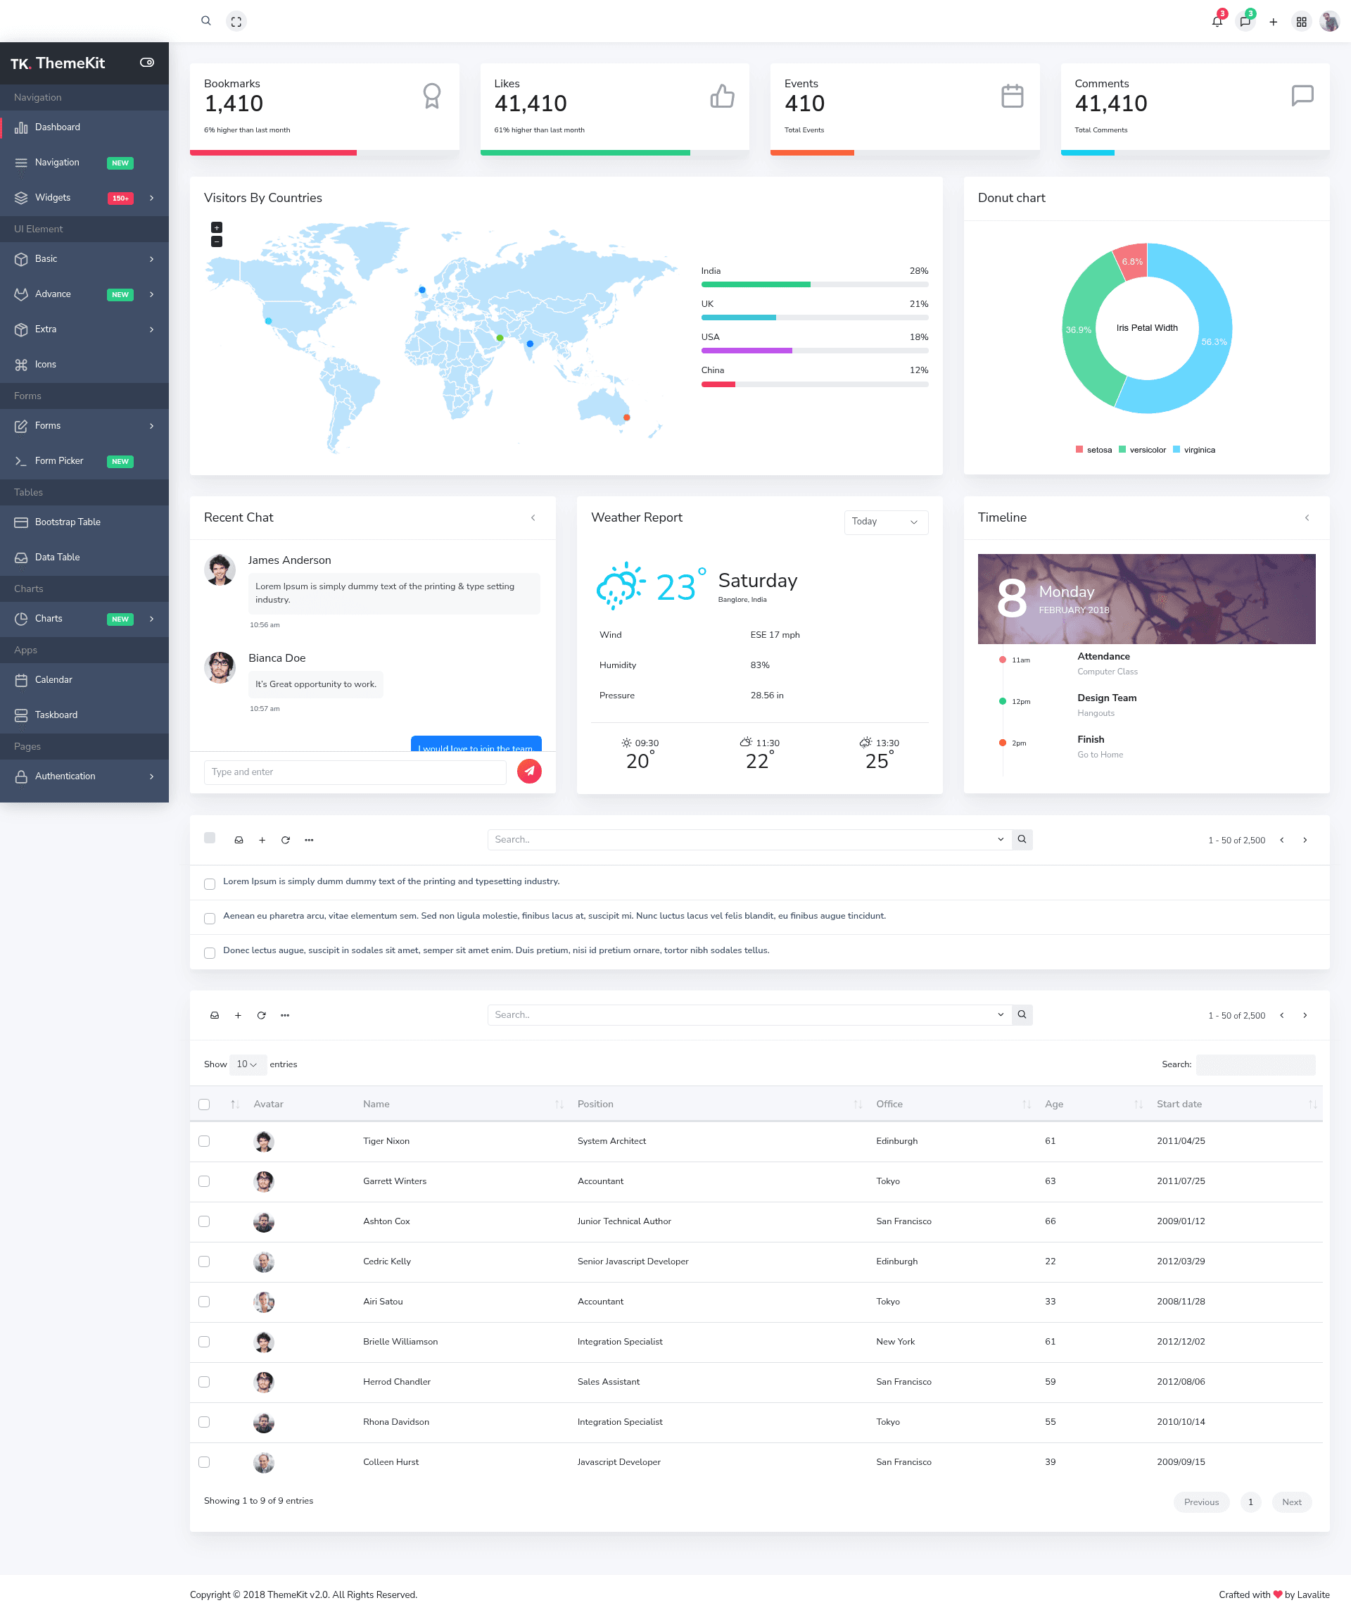Go to previous page in data table toolbar

(1282, 1016)
